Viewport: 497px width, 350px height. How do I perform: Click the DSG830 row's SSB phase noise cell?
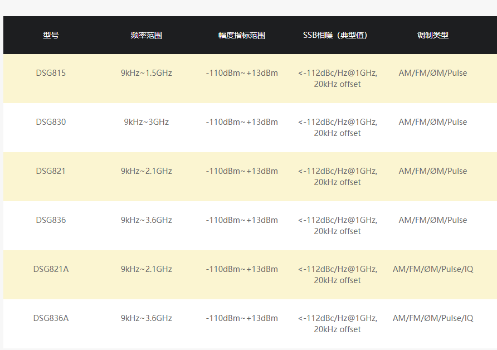click(x=337, y=128)
